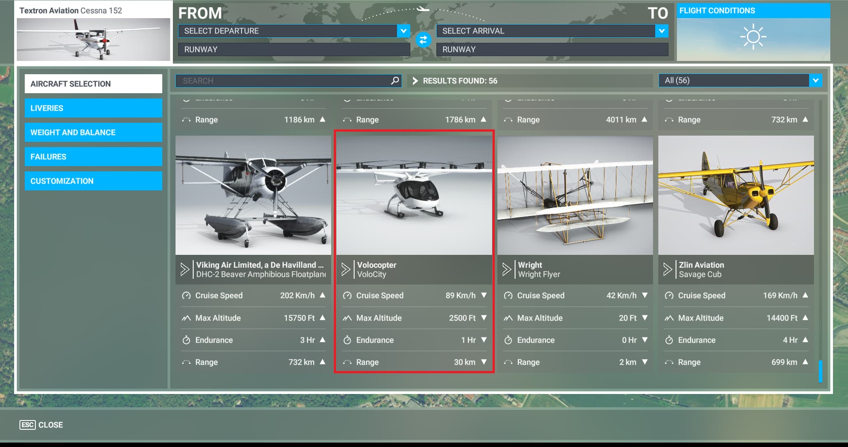The image size is (848, 447).
Task: Click the arrival Runway field
Action: click(x=552, y=49)
